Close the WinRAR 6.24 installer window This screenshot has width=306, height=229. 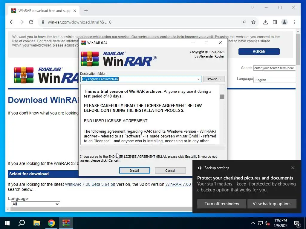tap(220, 43)
